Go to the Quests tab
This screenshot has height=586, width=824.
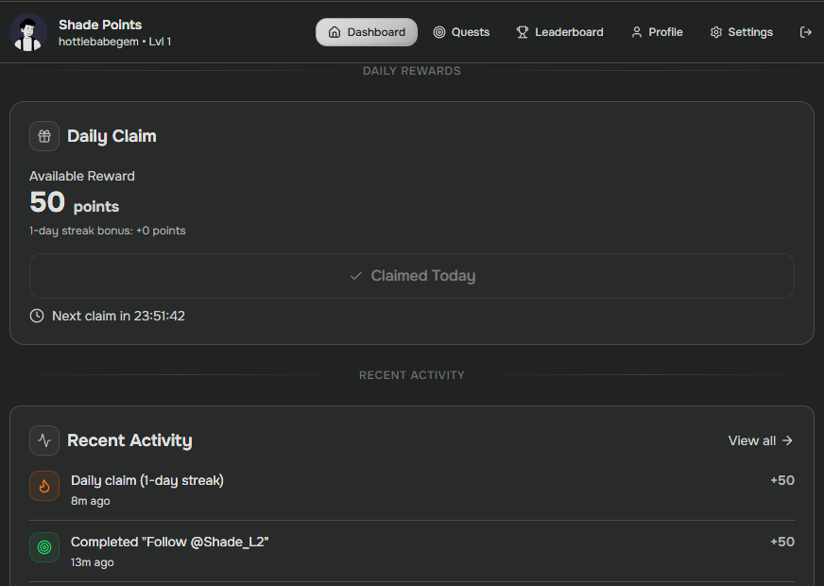[x=461, y=32]
